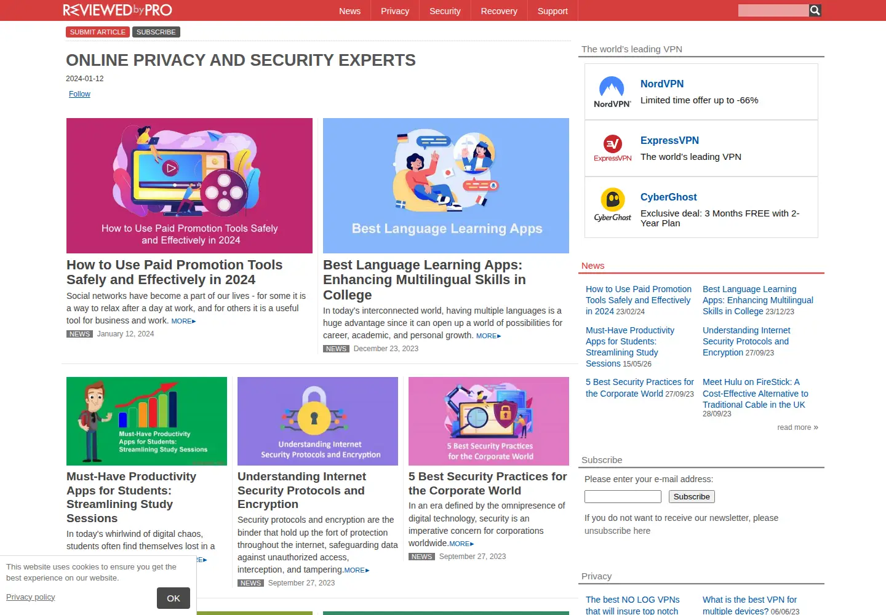
Task: Open the Must-Have Productivity Apps thumbnail
Action: [146, 421]
